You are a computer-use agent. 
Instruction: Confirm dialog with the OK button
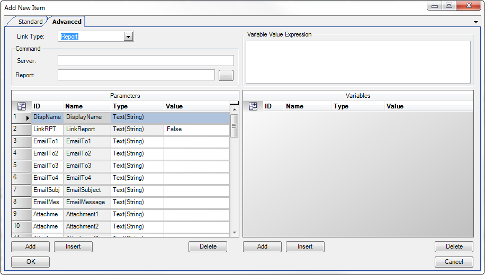coord(30,262)
